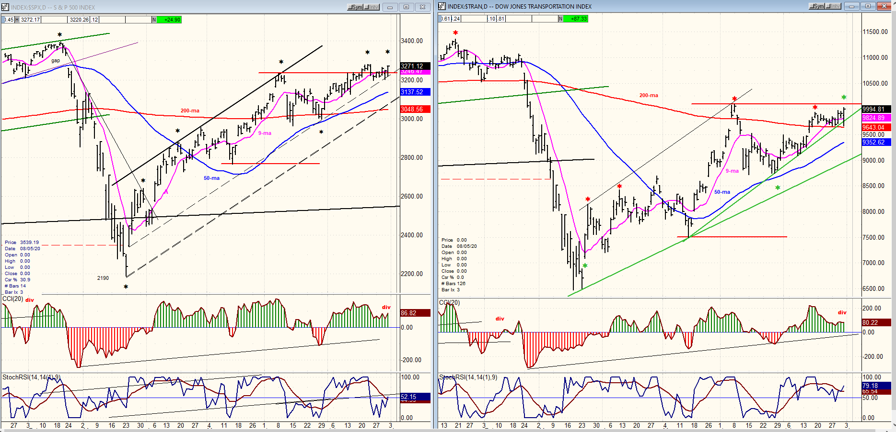
Task: Toggle Sym link checkbox on TRAN chart
Action: click(817, 6)
